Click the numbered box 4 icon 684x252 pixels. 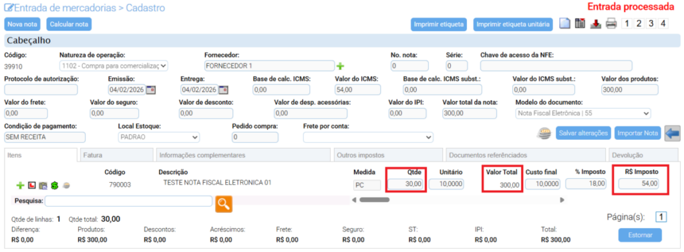[x=663, y=23]
